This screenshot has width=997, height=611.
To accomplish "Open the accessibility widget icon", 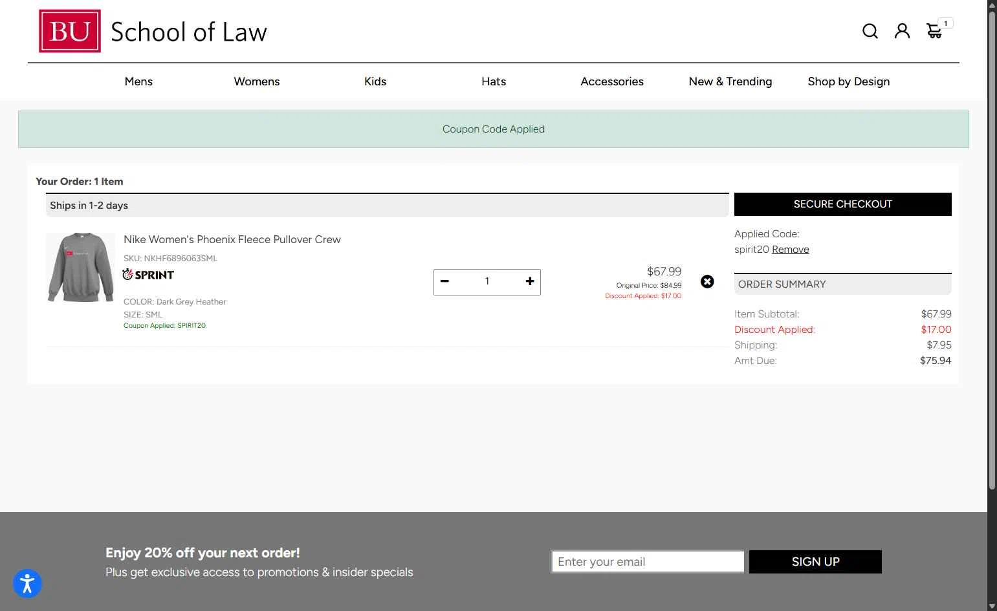I will (x=27, y=584).
